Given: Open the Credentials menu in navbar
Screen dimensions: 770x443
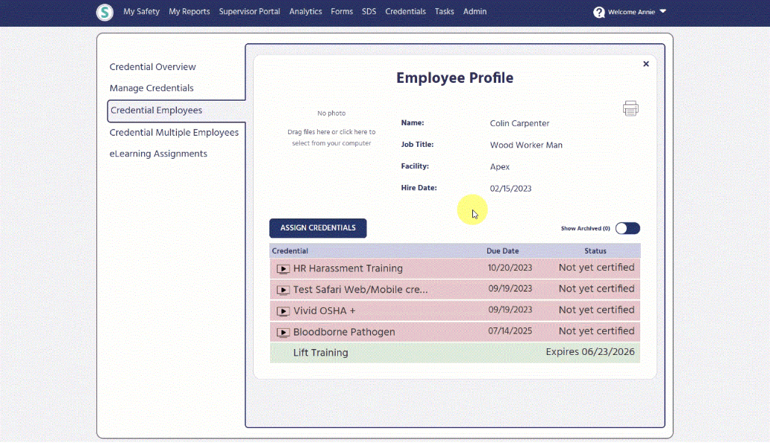Looking at the screenshot, I should (x=405, y=11).
